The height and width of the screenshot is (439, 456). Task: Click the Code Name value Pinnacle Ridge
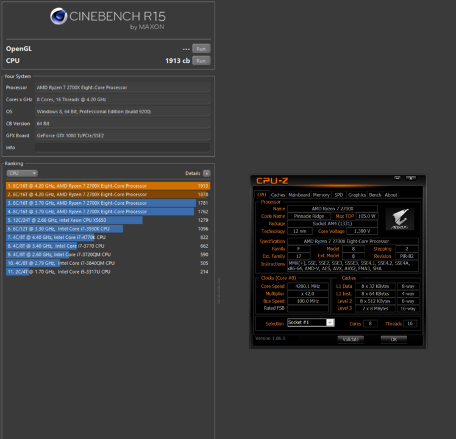309,216
